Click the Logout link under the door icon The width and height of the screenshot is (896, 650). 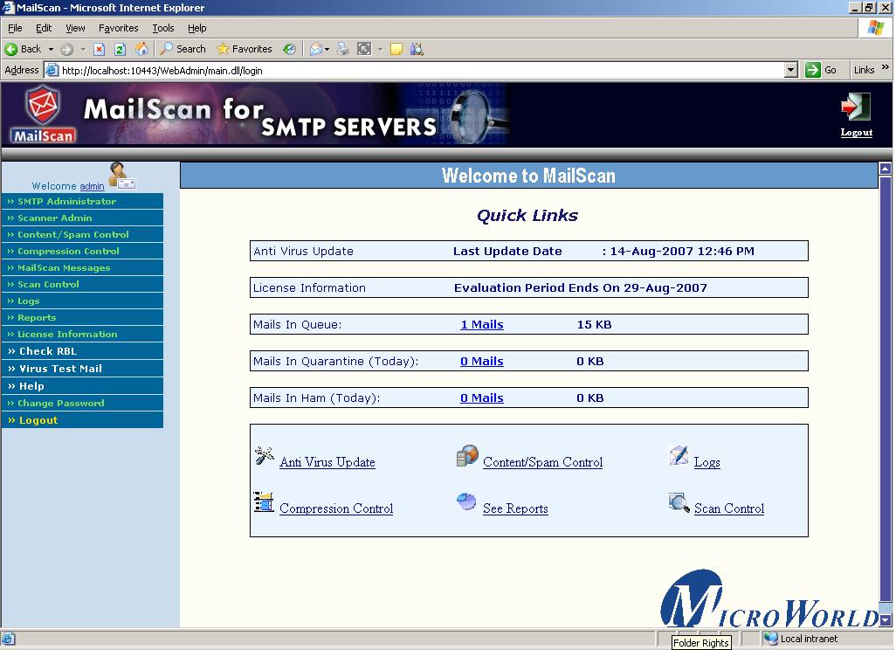click(856, 132)
